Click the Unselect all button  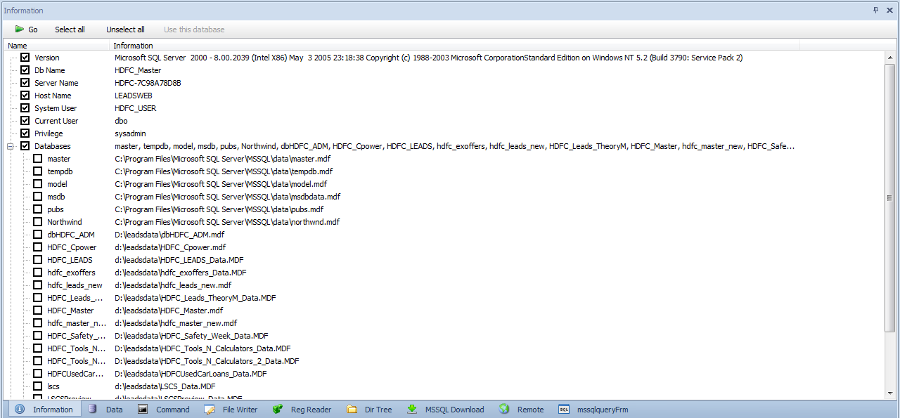click(x=126, y=30)
